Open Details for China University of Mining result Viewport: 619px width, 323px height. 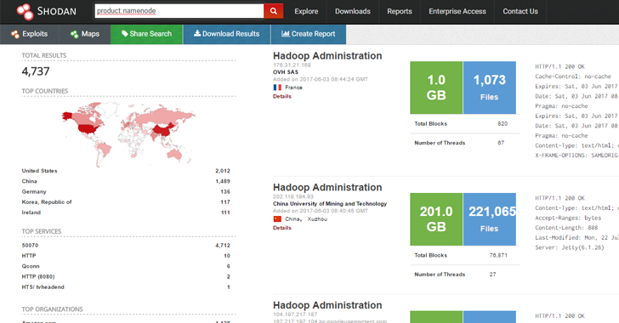click(282, 228)
